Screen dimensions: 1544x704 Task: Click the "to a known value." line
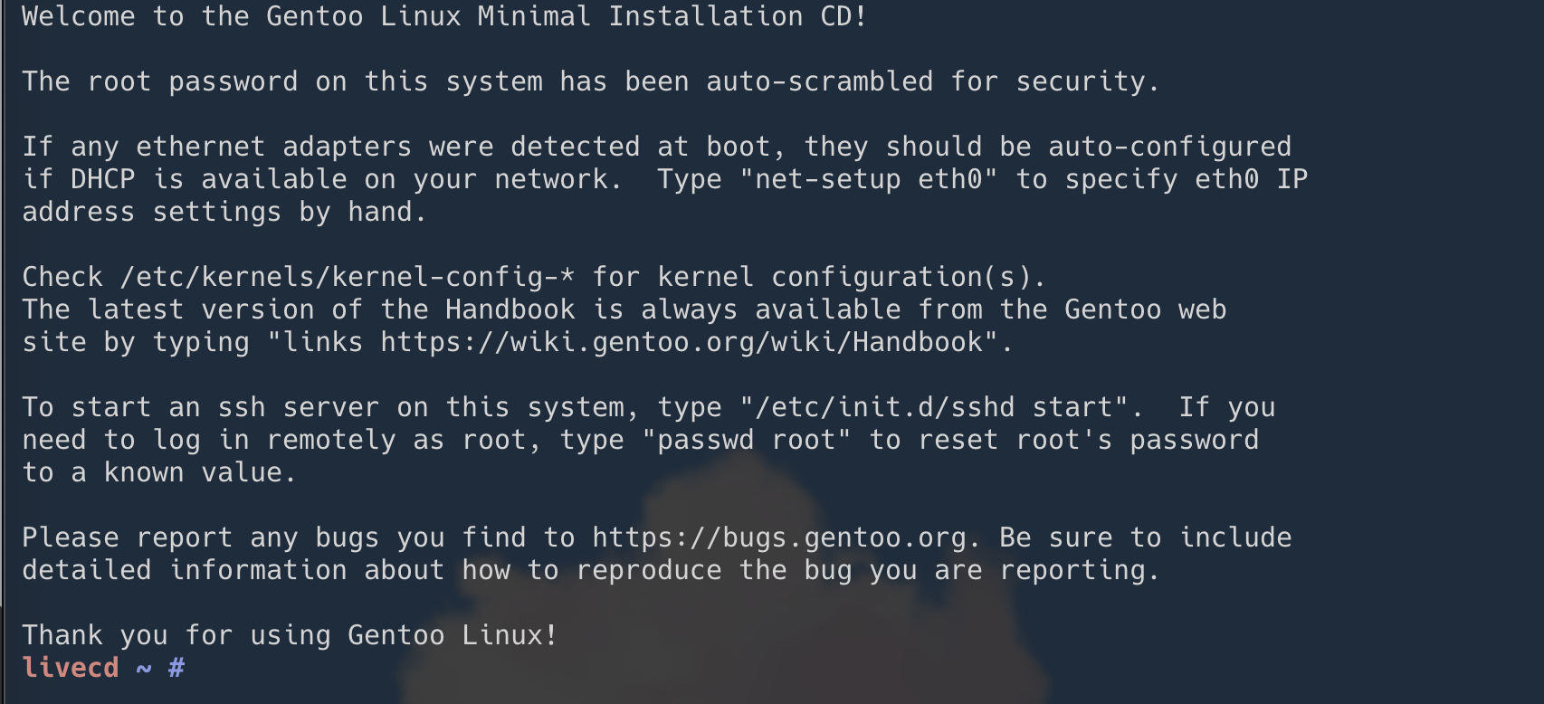(x=159, y=473)
